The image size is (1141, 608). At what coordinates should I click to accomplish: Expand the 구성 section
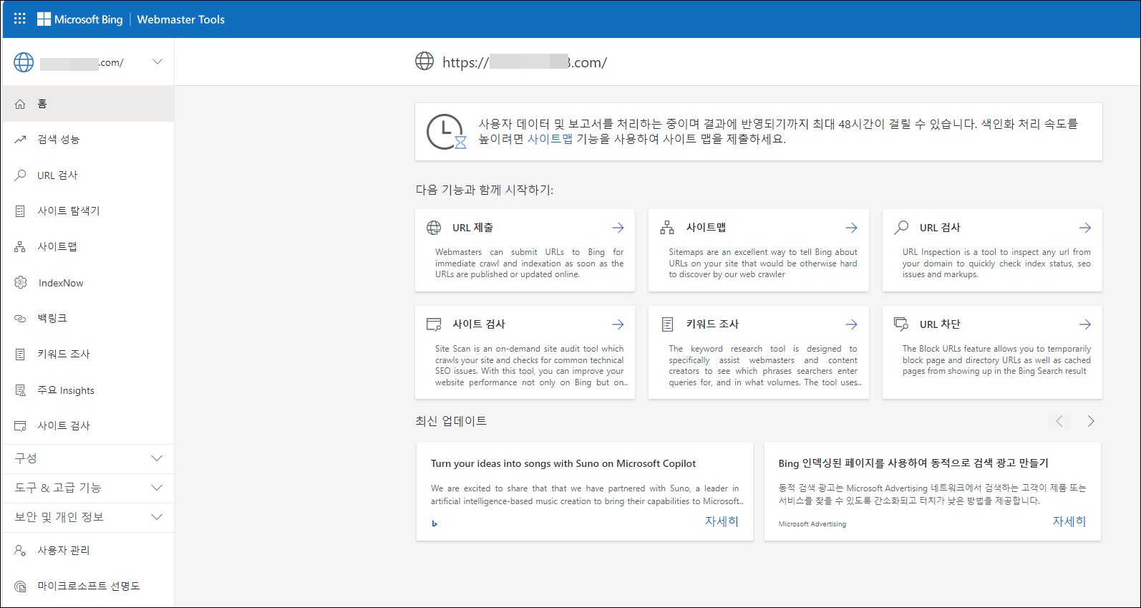tap(88, 458)
